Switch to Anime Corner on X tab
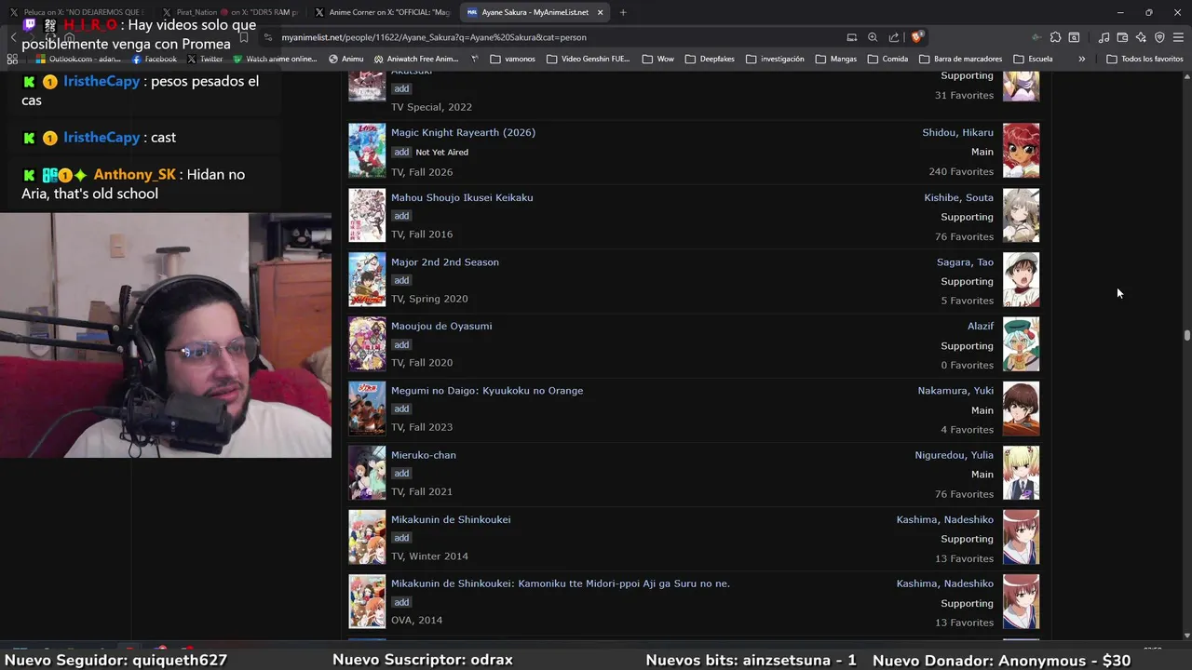Image resolution: width=1192 pixels, height=670 pixels. pos(384,12)
